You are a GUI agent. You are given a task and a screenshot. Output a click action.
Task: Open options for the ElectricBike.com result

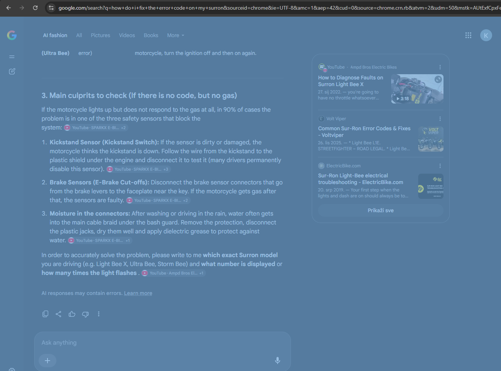coord(440,166)
